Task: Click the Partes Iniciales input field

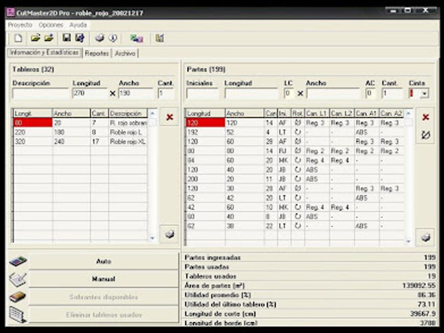Action: pos(203,93)
